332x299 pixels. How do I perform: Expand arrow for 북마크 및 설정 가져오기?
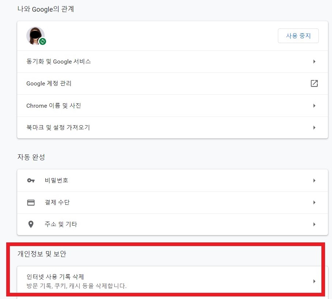click(x=314, y=127)
